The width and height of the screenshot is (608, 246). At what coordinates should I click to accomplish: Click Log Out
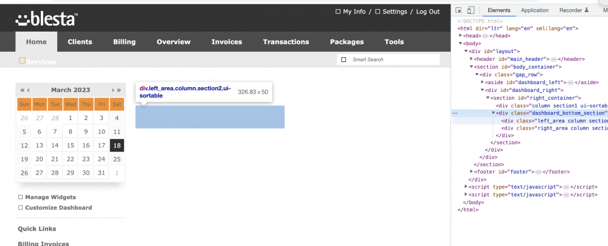pos(428,12)
